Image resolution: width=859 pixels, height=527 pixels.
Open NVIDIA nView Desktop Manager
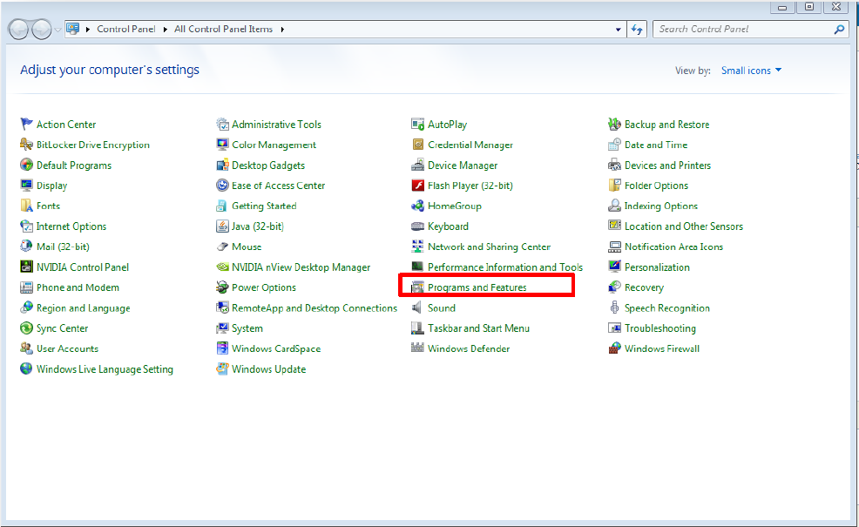point(301,267)
